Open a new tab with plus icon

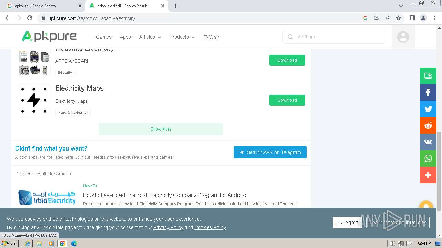coord(176,6)
